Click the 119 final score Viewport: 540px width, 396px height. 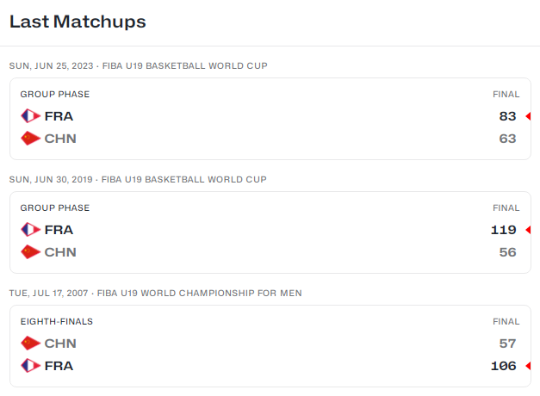(504, 230)
